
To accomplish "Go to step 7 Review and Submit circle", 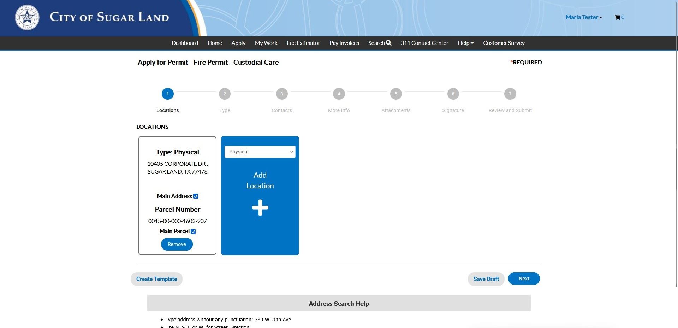I will coord(510,94).
